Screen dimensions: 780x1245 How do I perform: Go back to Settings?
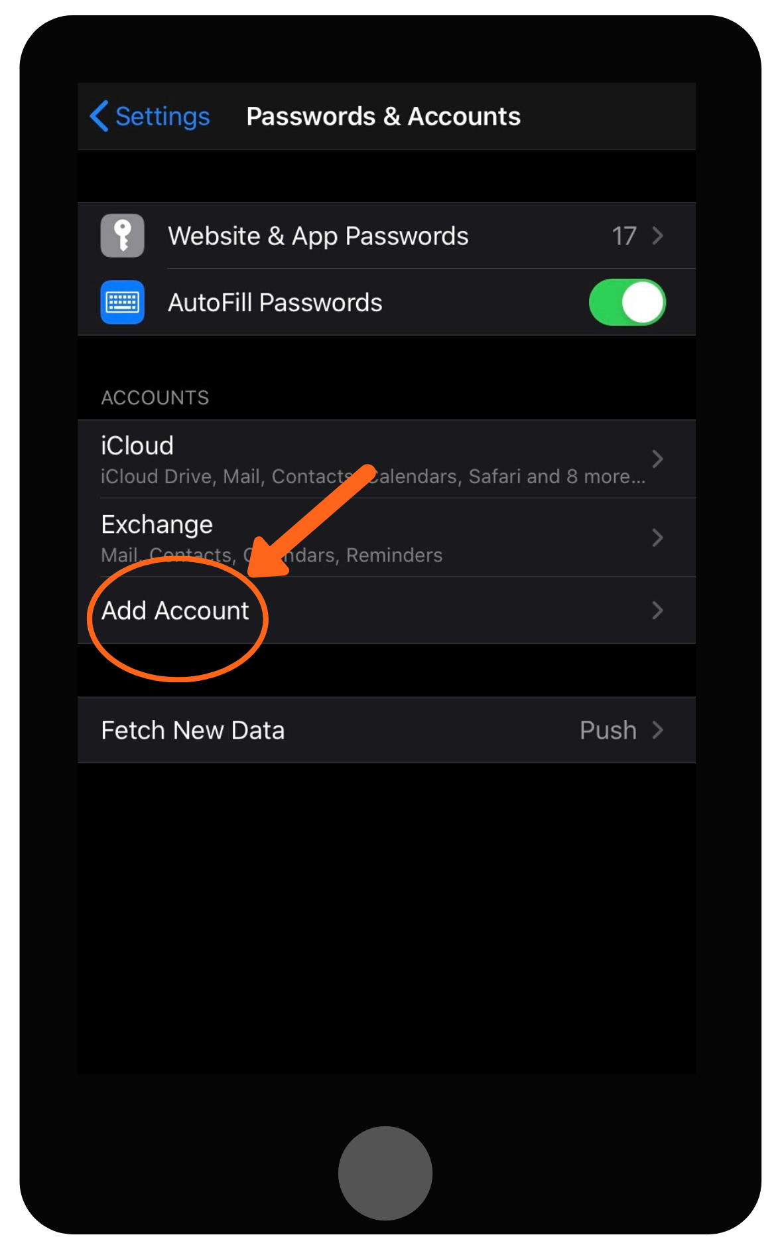[162, 116]
